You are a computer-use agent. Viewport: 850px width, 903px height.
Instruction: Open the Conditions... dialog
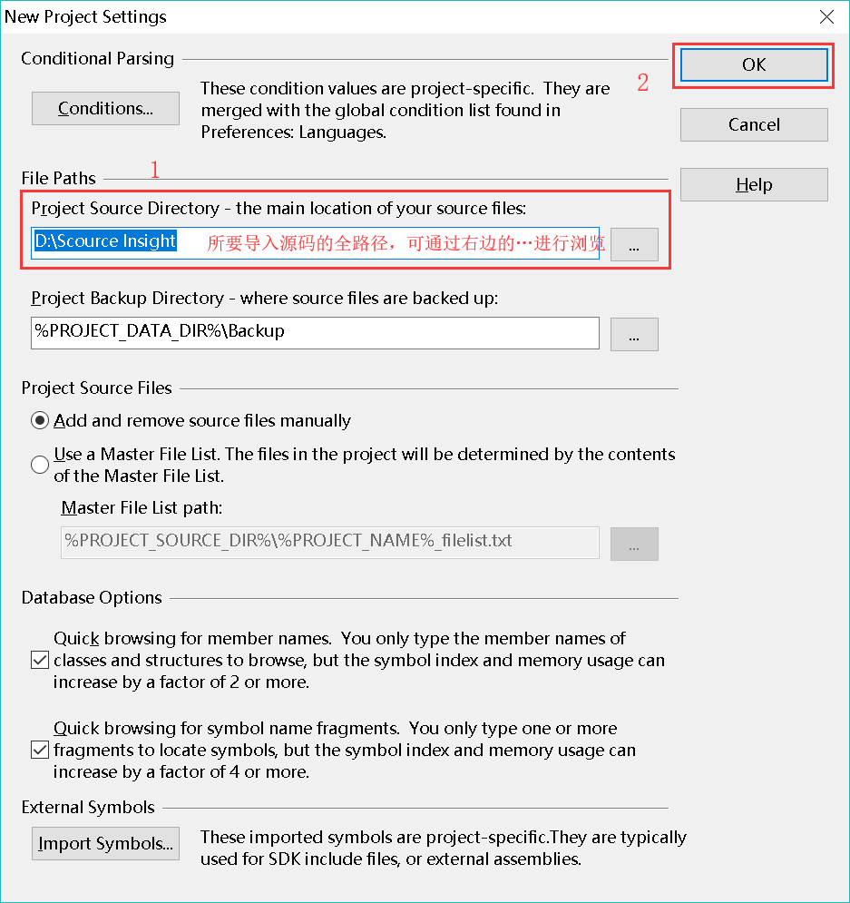click(x=105, y=108)
